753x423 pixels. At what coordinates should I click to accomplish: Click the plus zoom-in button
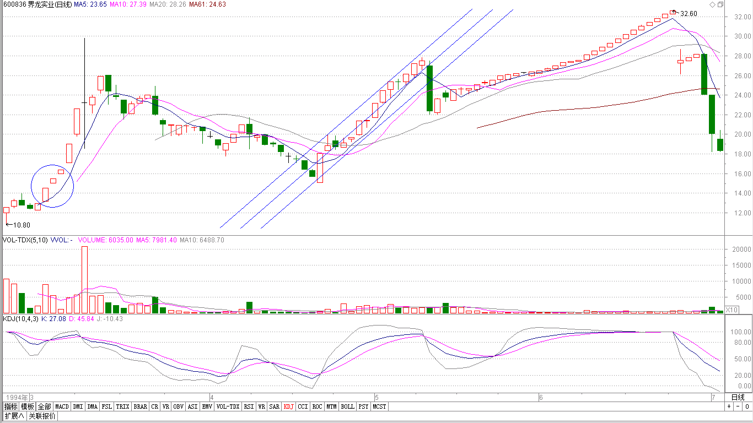point(729,406)
